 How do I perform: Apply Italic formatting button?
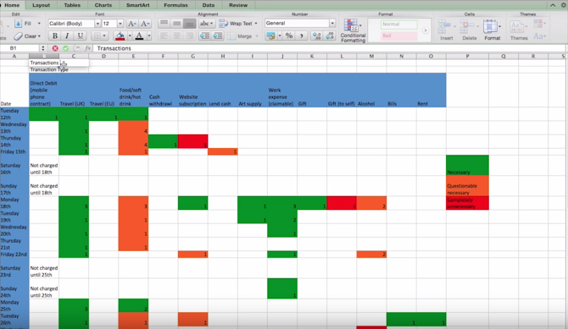point(67,36)
